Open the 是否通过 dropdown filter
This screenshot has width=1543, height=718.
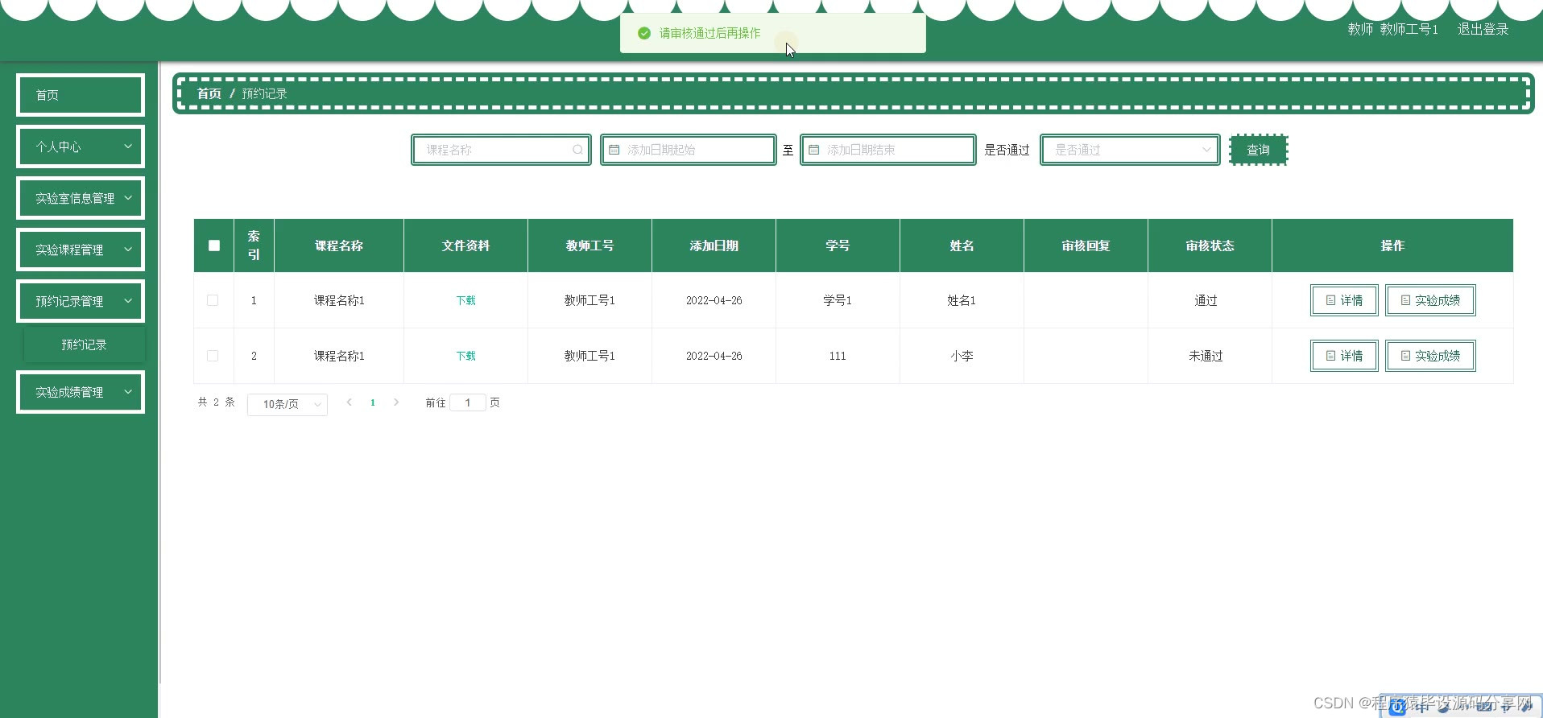tap(1130, 150)
